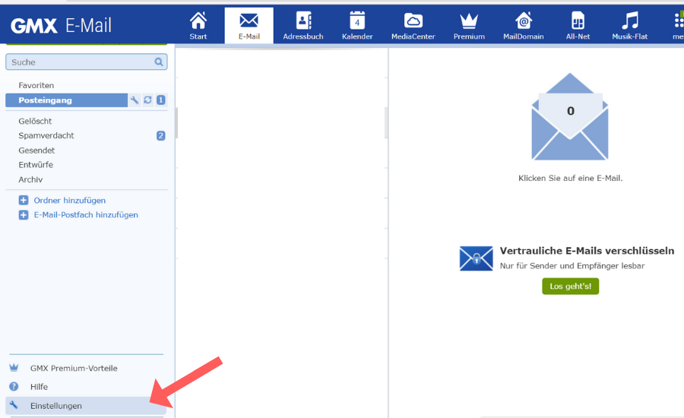Open the Spamverdacht folder
Image resolution: width=684 pixels, height=418 pixels.
(x=46, y=135)
